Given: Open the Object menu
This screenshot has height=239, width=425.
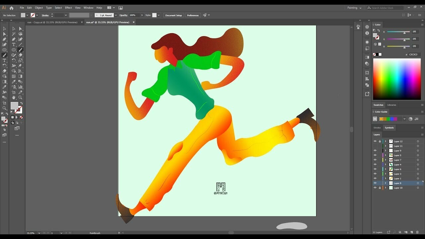Looking at the screenshot, I should pyautogui.click(x=39, y=8).
